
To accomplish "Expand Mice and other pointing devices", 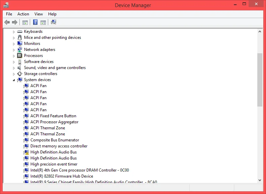I will coord(14,38).
